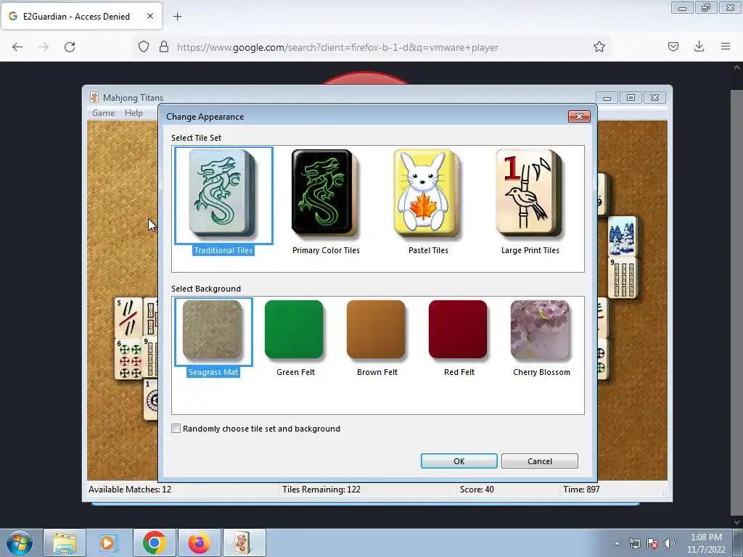Viewport: 743px width, 557px height.
Task: Launch Windows Media Player from the taskbar
Action: pyautogui.click(x=109, y=542)
